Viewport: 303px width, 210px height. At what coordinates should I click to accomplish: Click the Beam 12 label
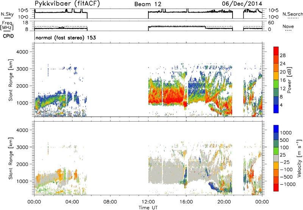coord(148,4)
